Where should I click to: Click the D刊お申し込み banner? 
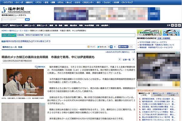click(171, 33)
